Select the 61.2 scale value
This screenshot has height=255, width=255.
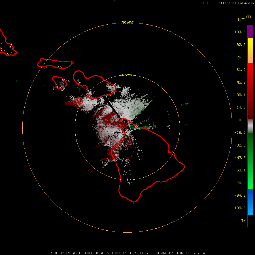[241, 70]
